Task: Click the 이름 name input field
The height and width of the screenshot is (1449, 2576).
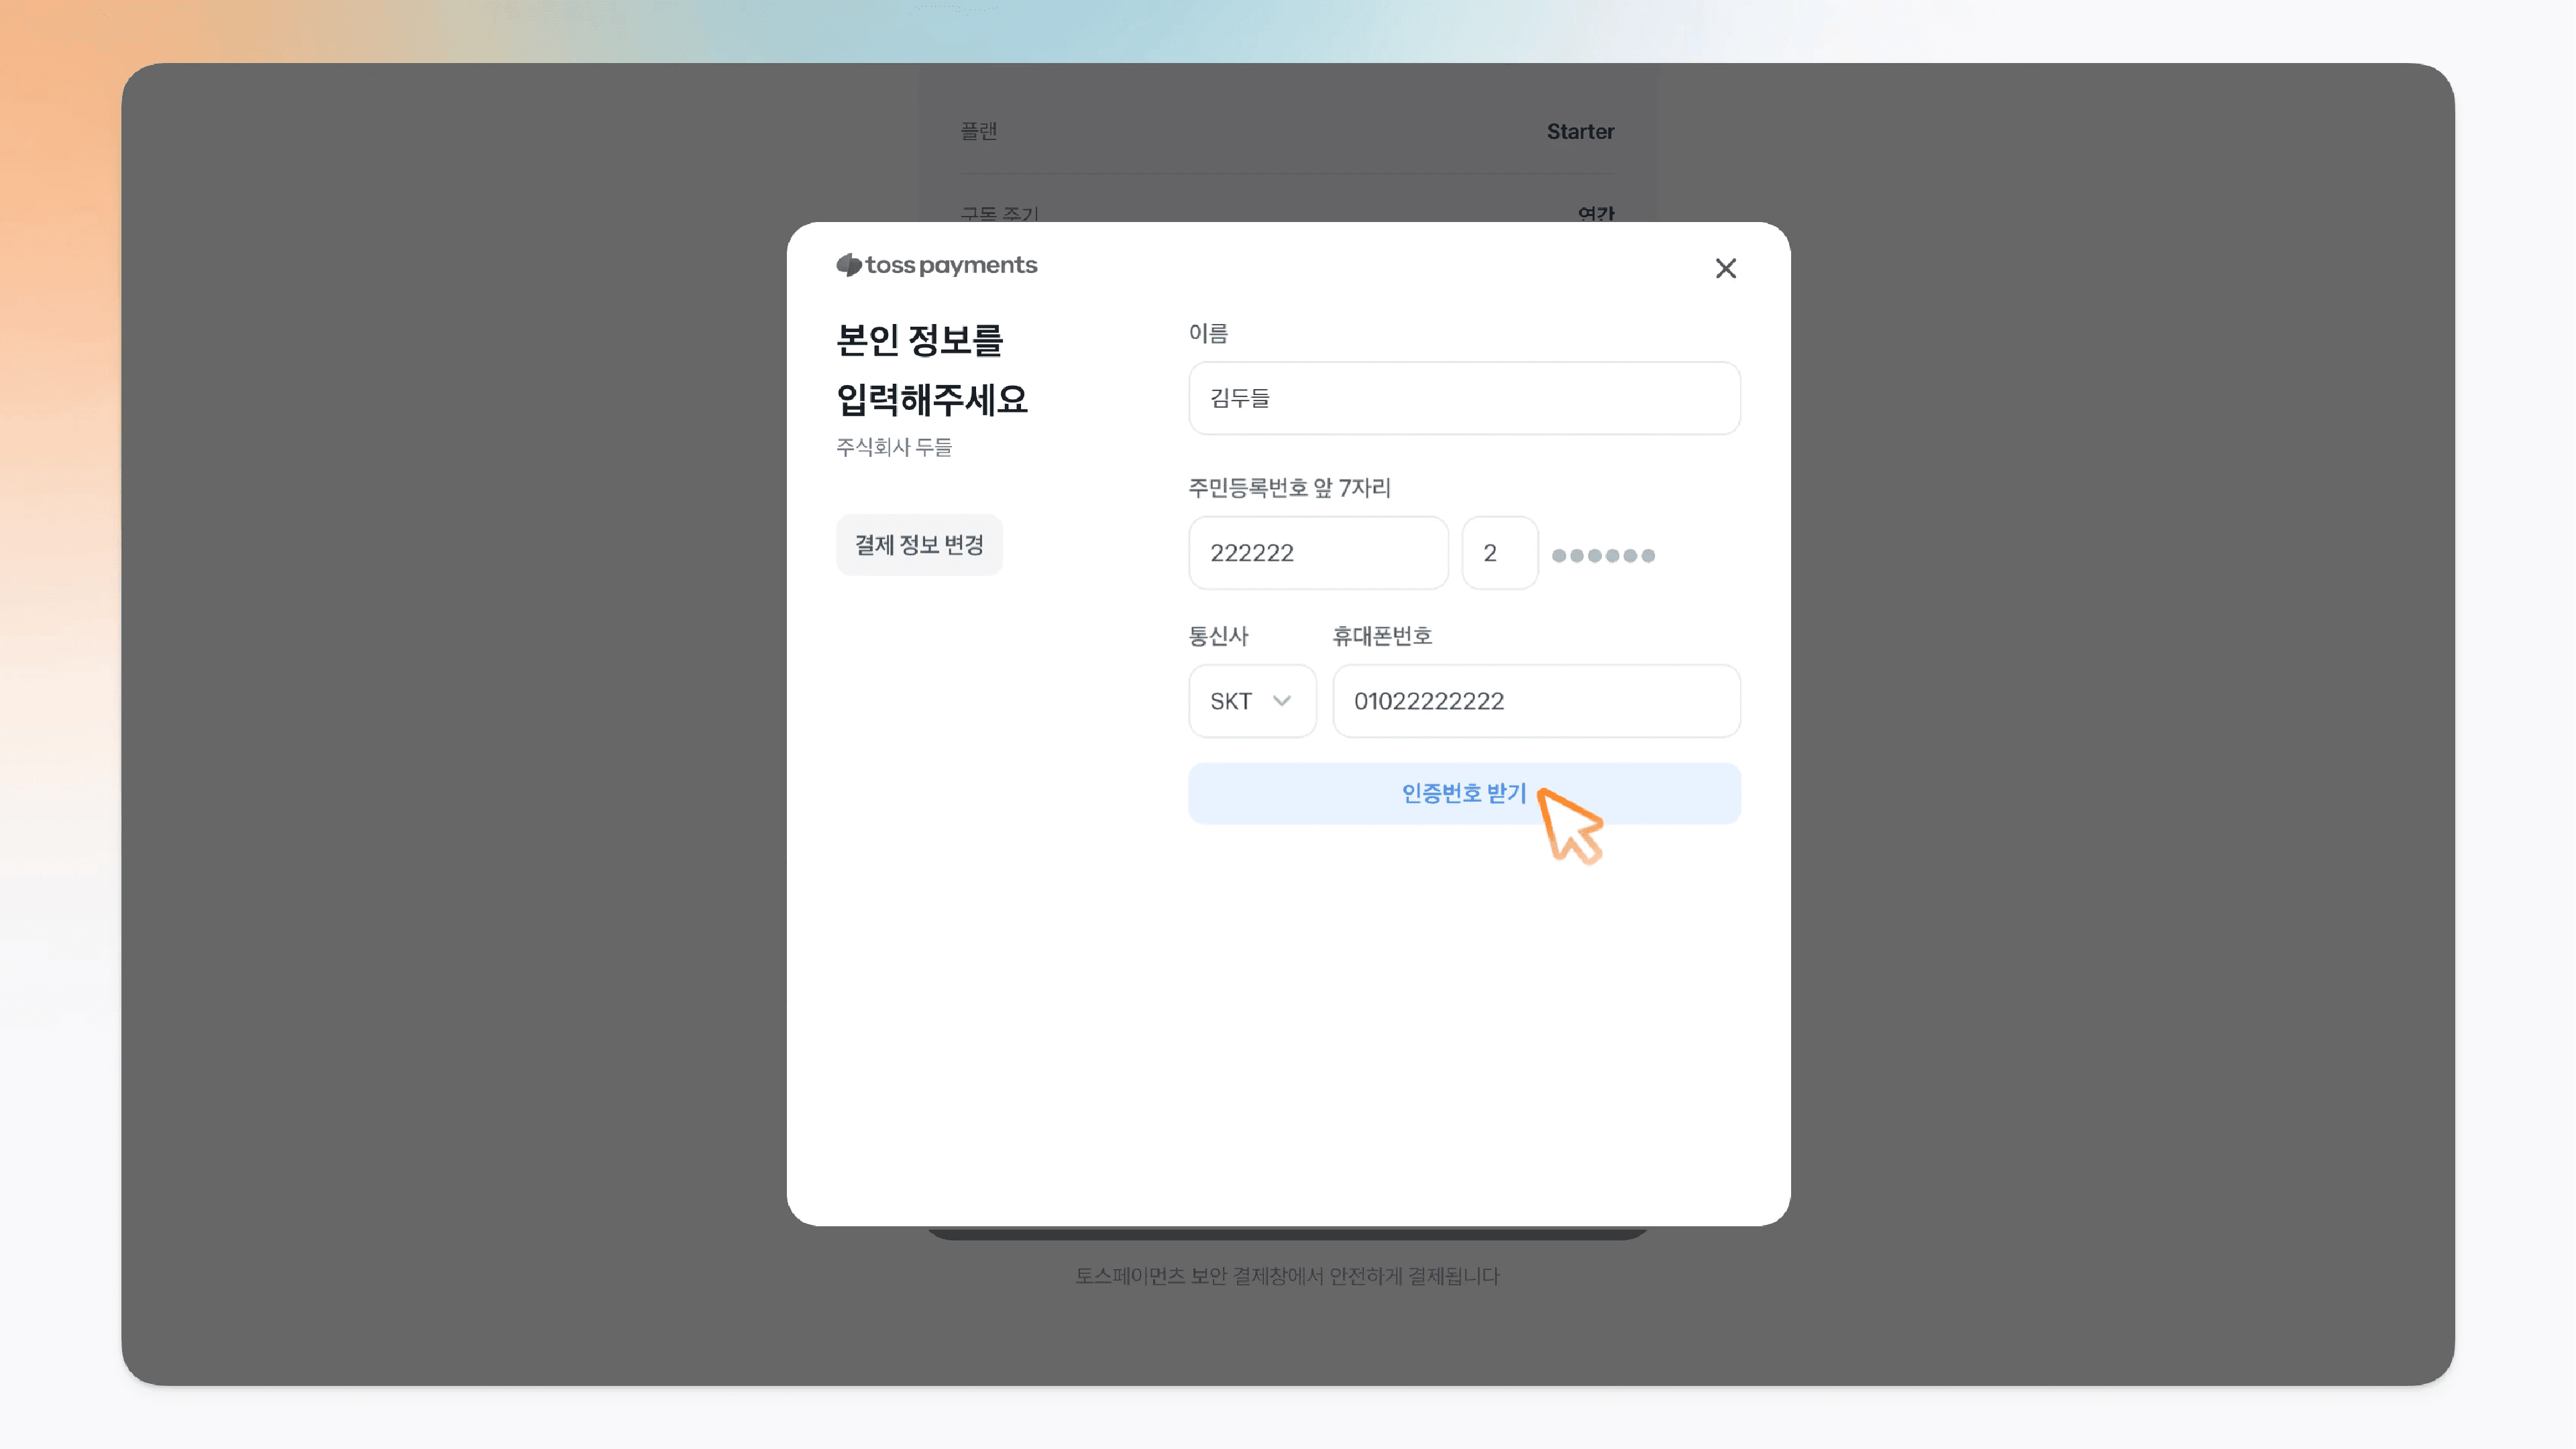Action: pos(1464,398)
